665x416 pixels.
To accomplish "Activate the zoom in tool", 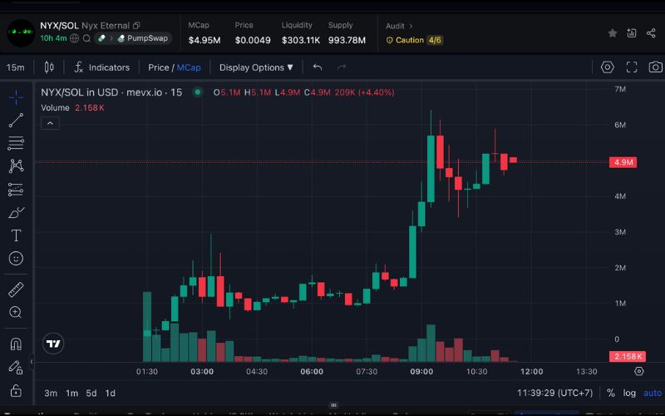I will pos(16,313).
